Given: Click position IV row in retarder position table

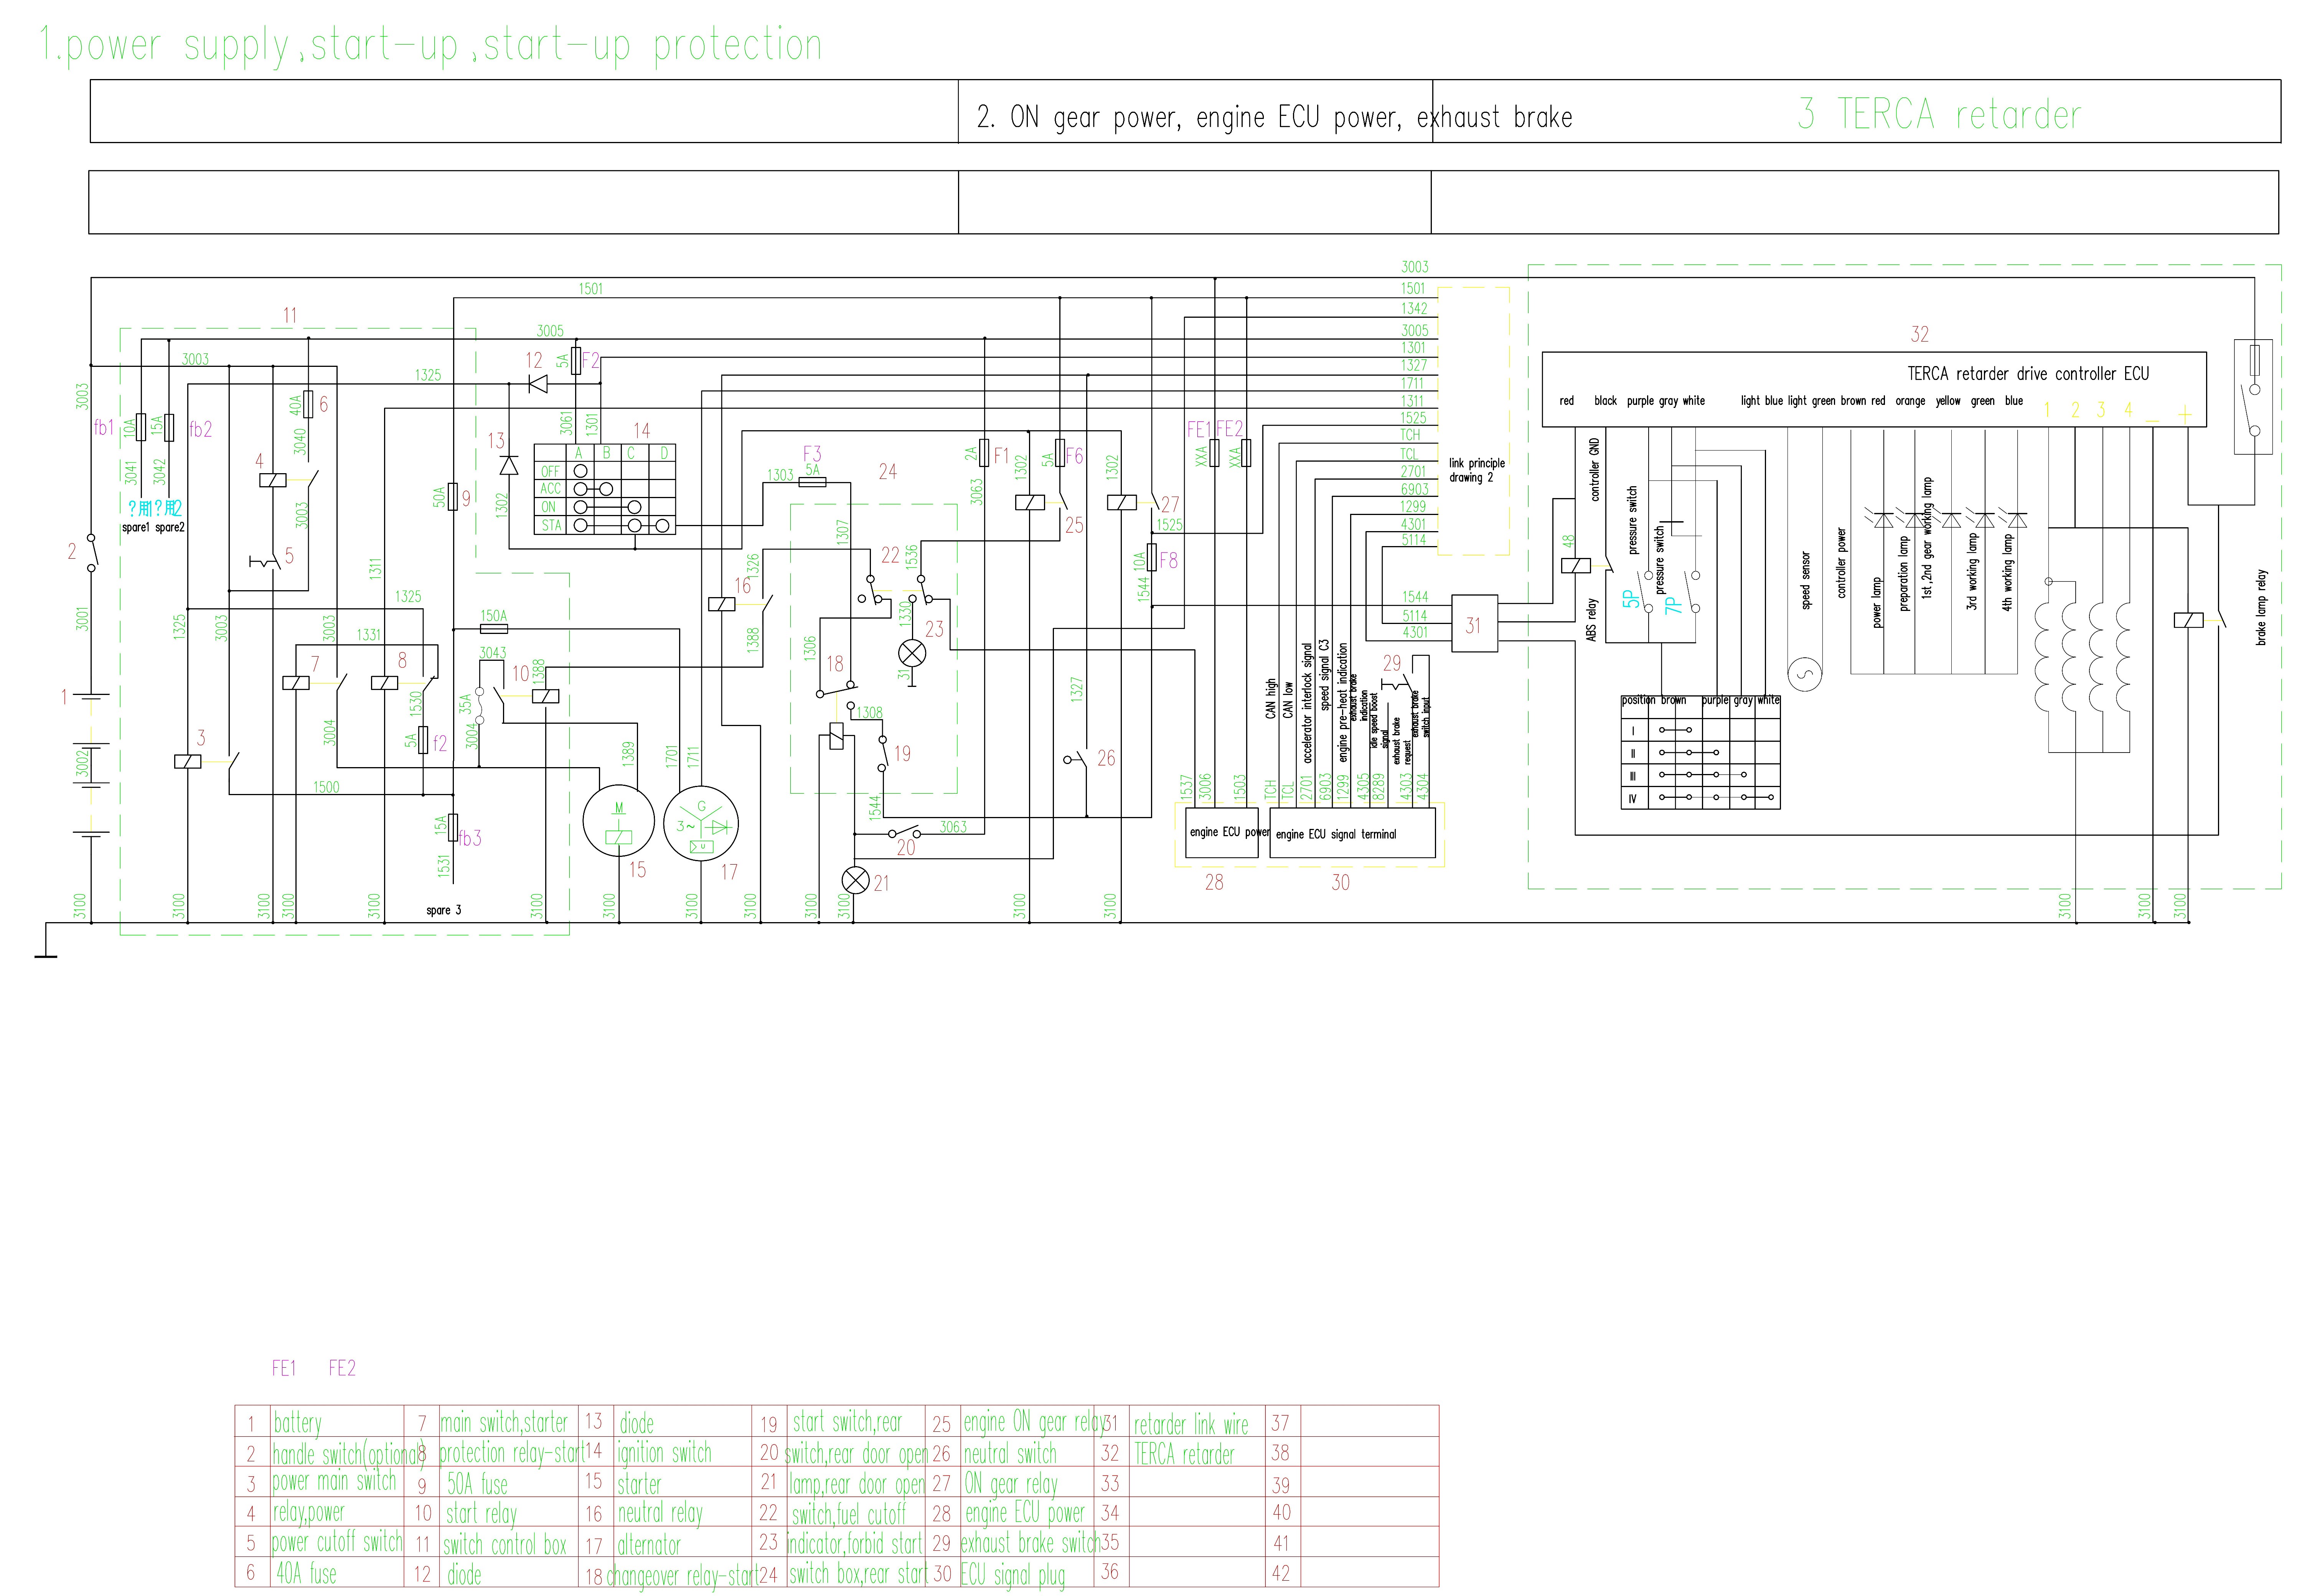Looking at the screenshot, I should (1700, 798).
